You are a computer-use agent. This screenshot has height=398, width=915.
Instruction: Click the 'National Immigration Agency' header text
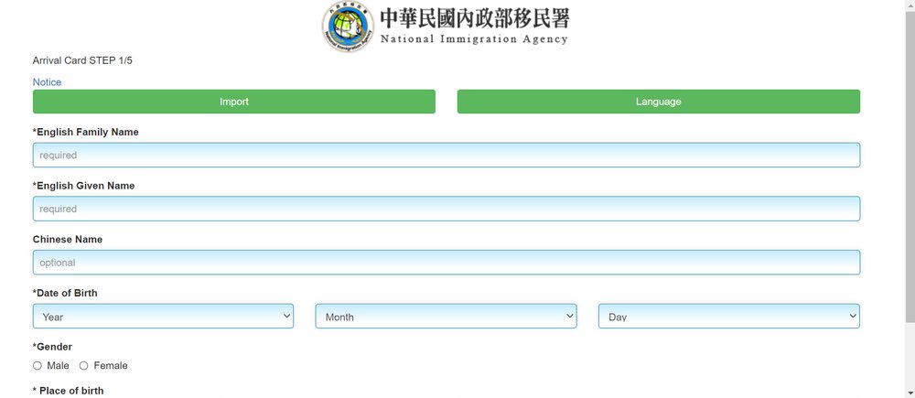[x=474, y=39]
